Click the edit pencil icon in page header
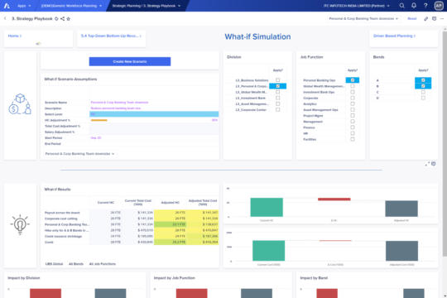 [x=426, y=19]
